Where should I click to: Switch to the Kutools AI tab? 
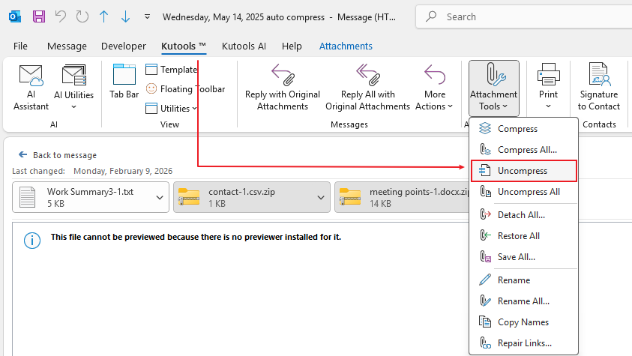tap(244, 46)
